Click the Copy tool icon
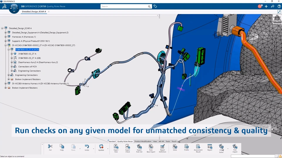 [62, 147]
